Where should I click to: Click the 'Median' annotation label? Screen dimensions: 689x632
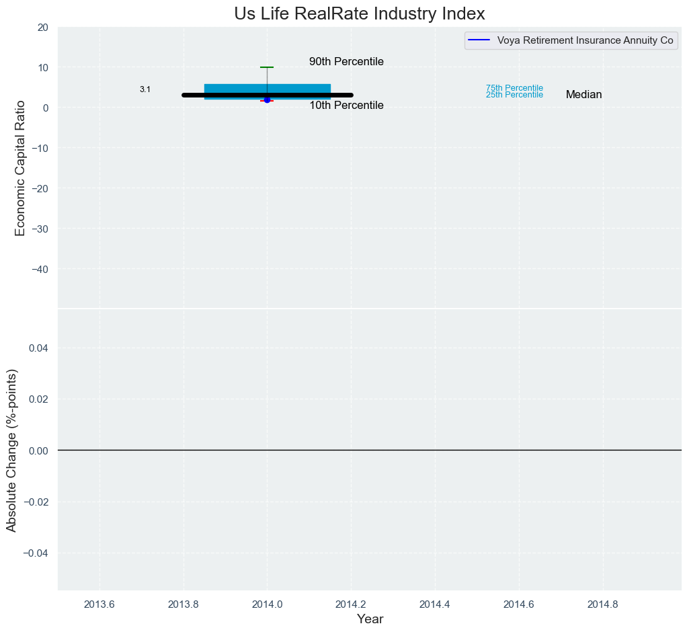[583, 95]
